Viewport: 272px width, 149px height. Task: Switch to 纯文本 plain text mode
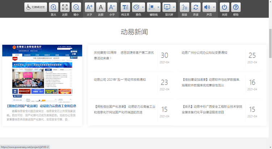(x=125, y=7)
